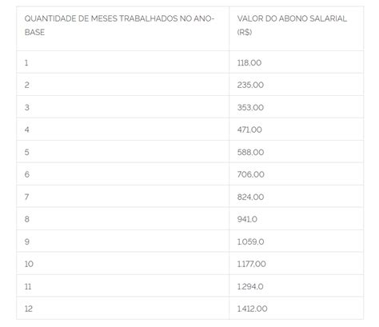Click the value 353,00
379x327 pixels.
coord(250,107)
